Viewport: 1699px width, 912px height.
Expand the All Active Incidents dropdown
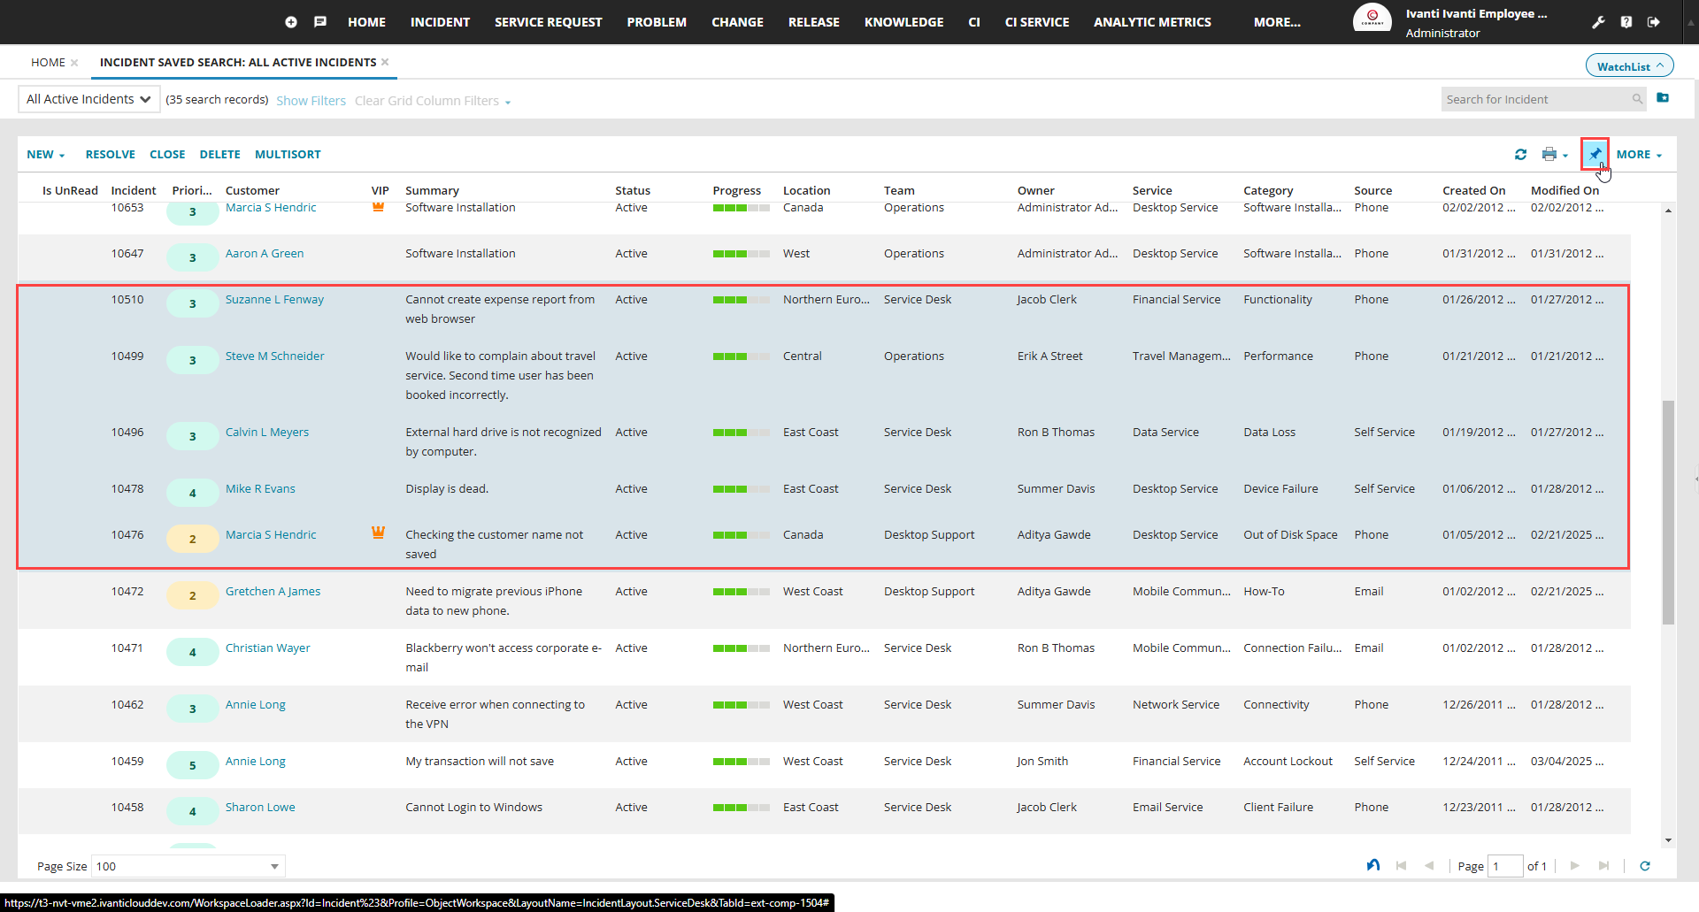pos(88,99)
